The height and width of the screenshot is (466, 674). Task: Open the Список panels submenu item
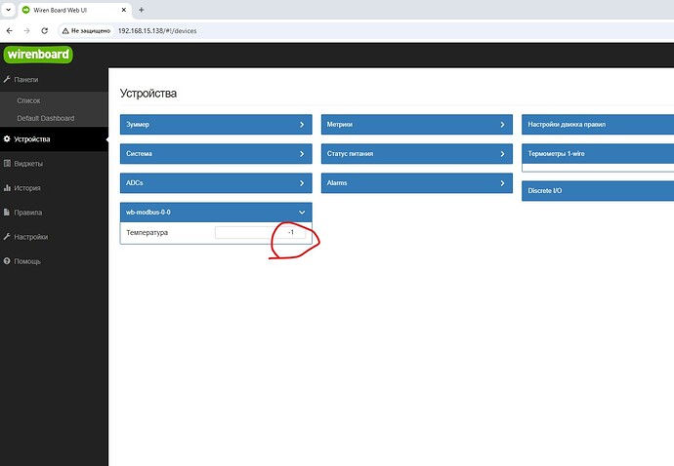coord(28,100)
